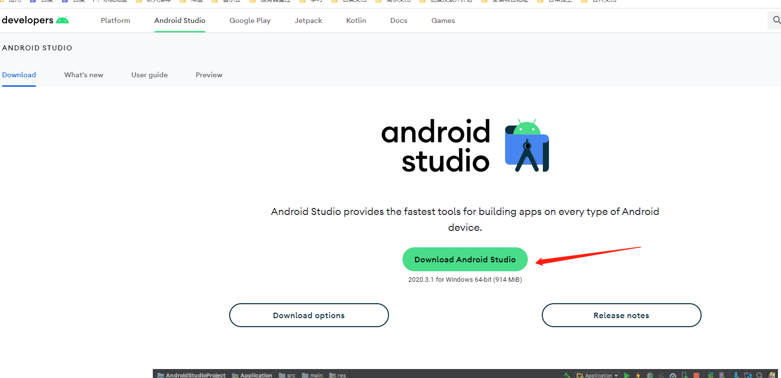
Task: Click the red Stop square in the IDE toolbar image
Action: pos(696,375)
